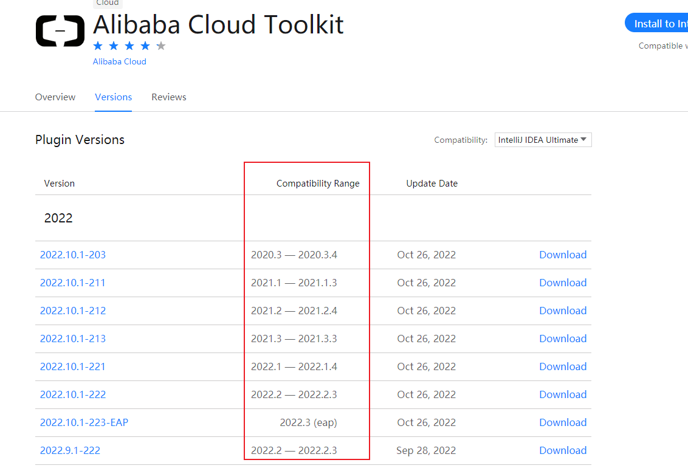This screenshot has width=688, height=471.
Task: Open version 2022.10.1-211 details
Action: click(x=73, y=283)
